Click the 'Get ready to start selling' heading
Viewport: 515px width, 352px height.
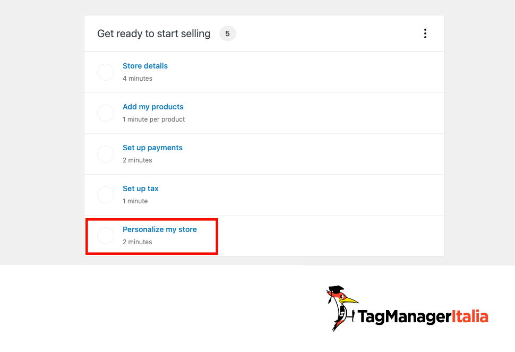[154, 33]
